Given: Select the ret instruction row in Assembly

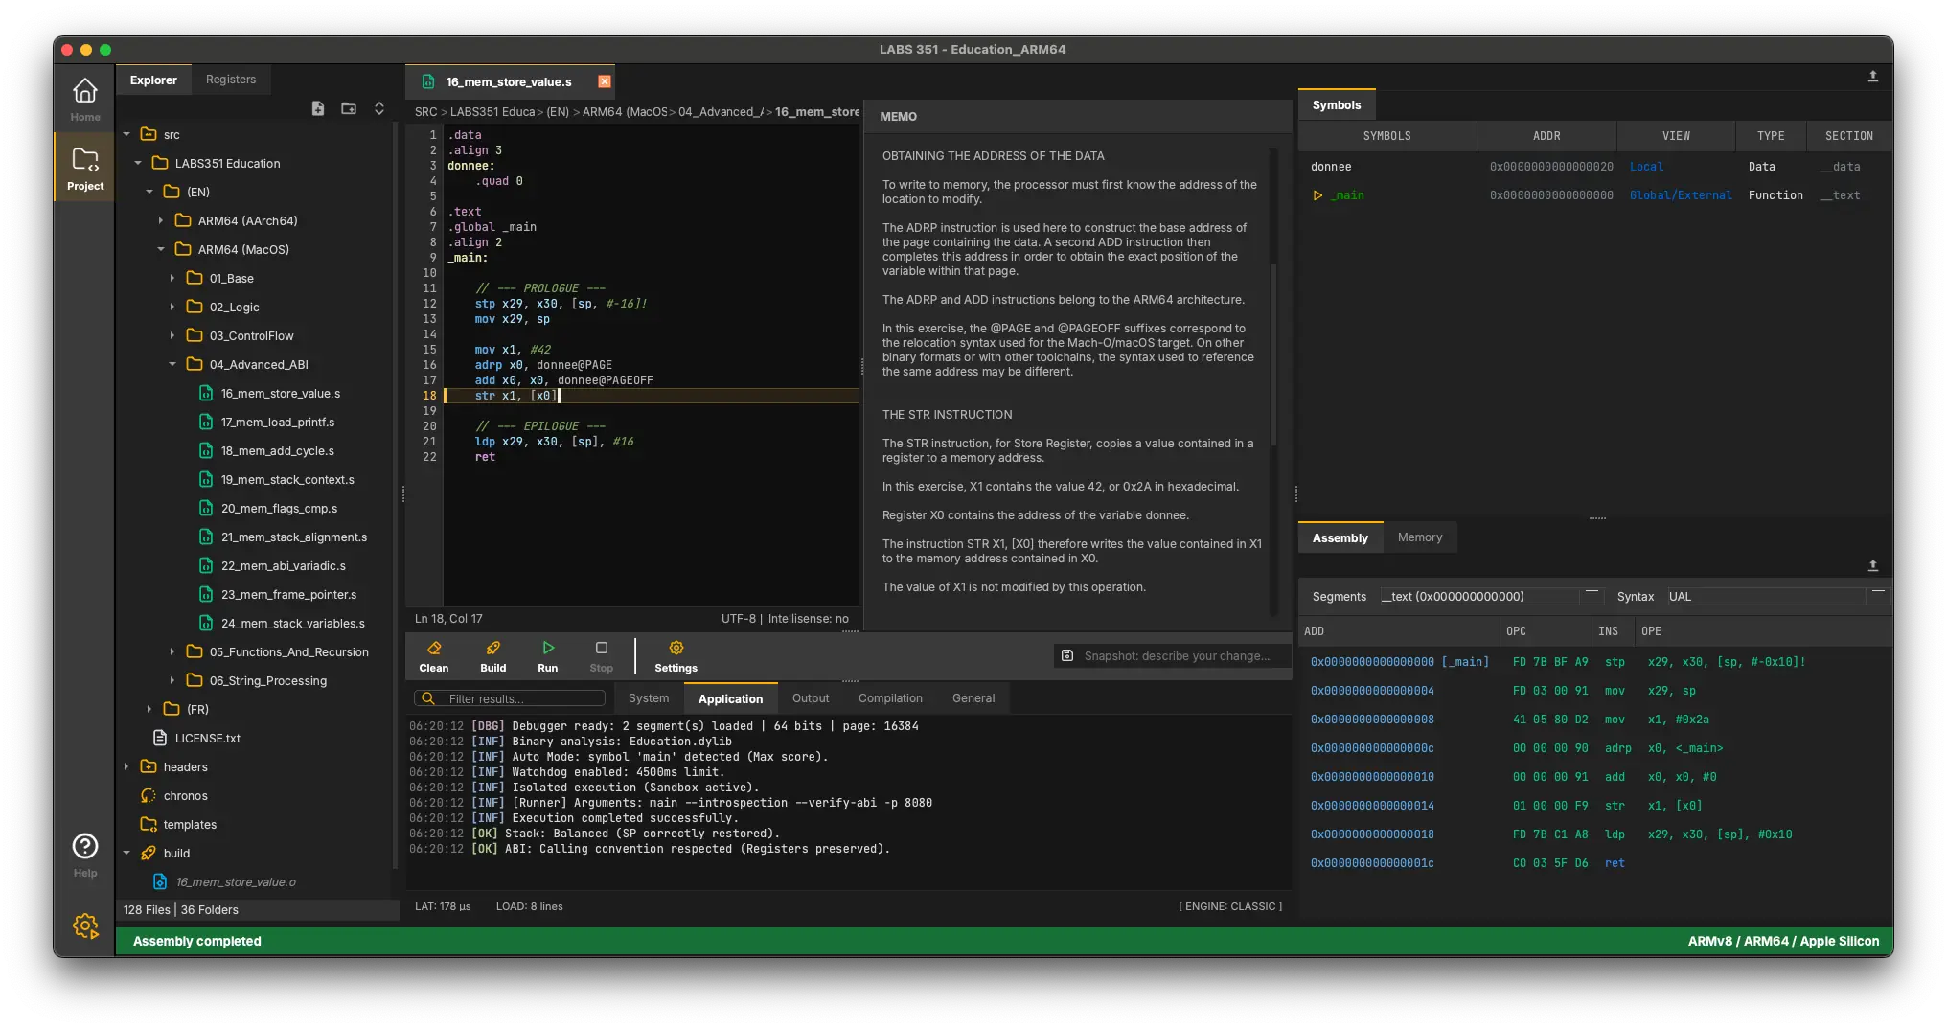Looking at the screenshot, I should pos(1594,863).
